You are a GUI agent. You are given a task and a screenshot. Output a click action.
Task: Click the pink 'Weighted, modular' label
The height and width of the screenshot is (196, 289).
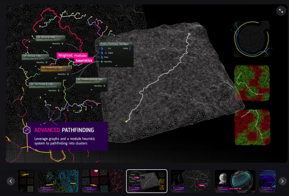point(72,55)
